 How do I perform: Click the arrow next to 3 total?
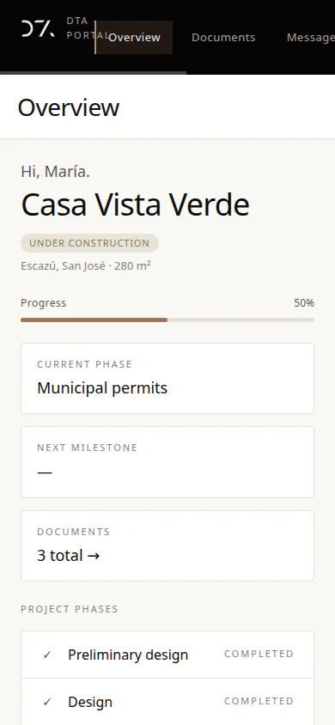(x=94, y=556)
